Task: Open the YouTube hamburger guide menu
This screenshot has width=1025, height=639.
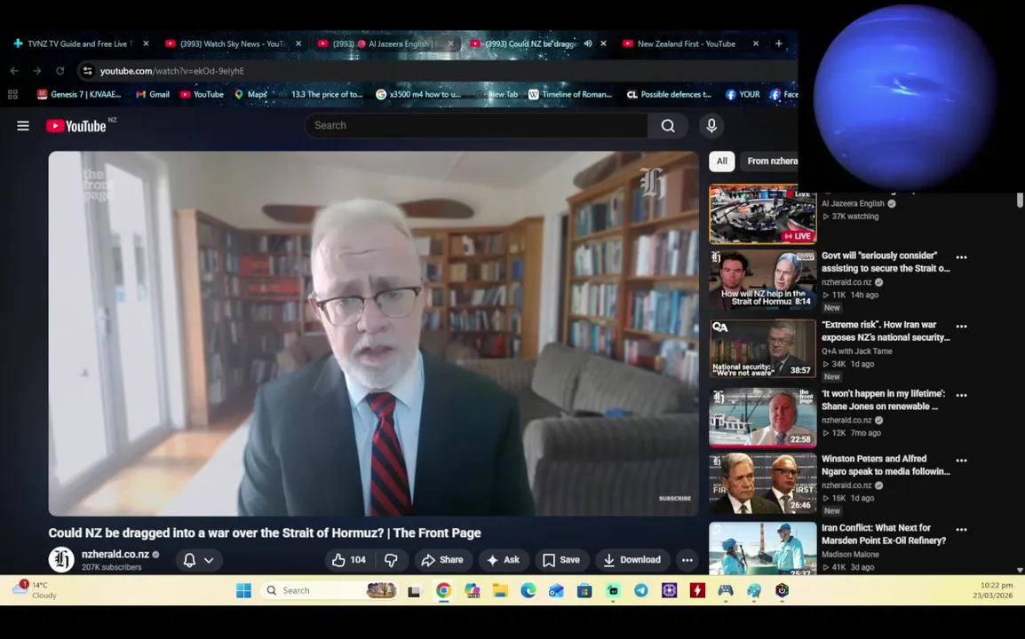Action: click(x=23, y=125)
